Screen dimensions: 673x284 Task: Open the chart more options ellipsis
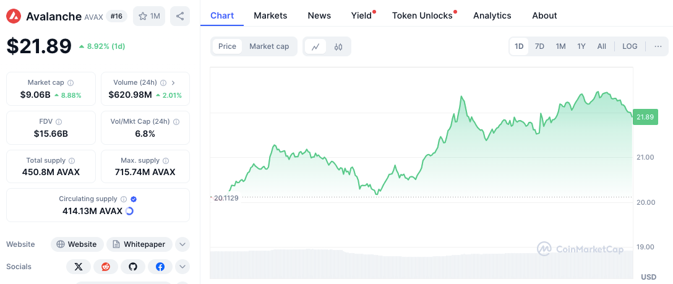coord(658,46)
